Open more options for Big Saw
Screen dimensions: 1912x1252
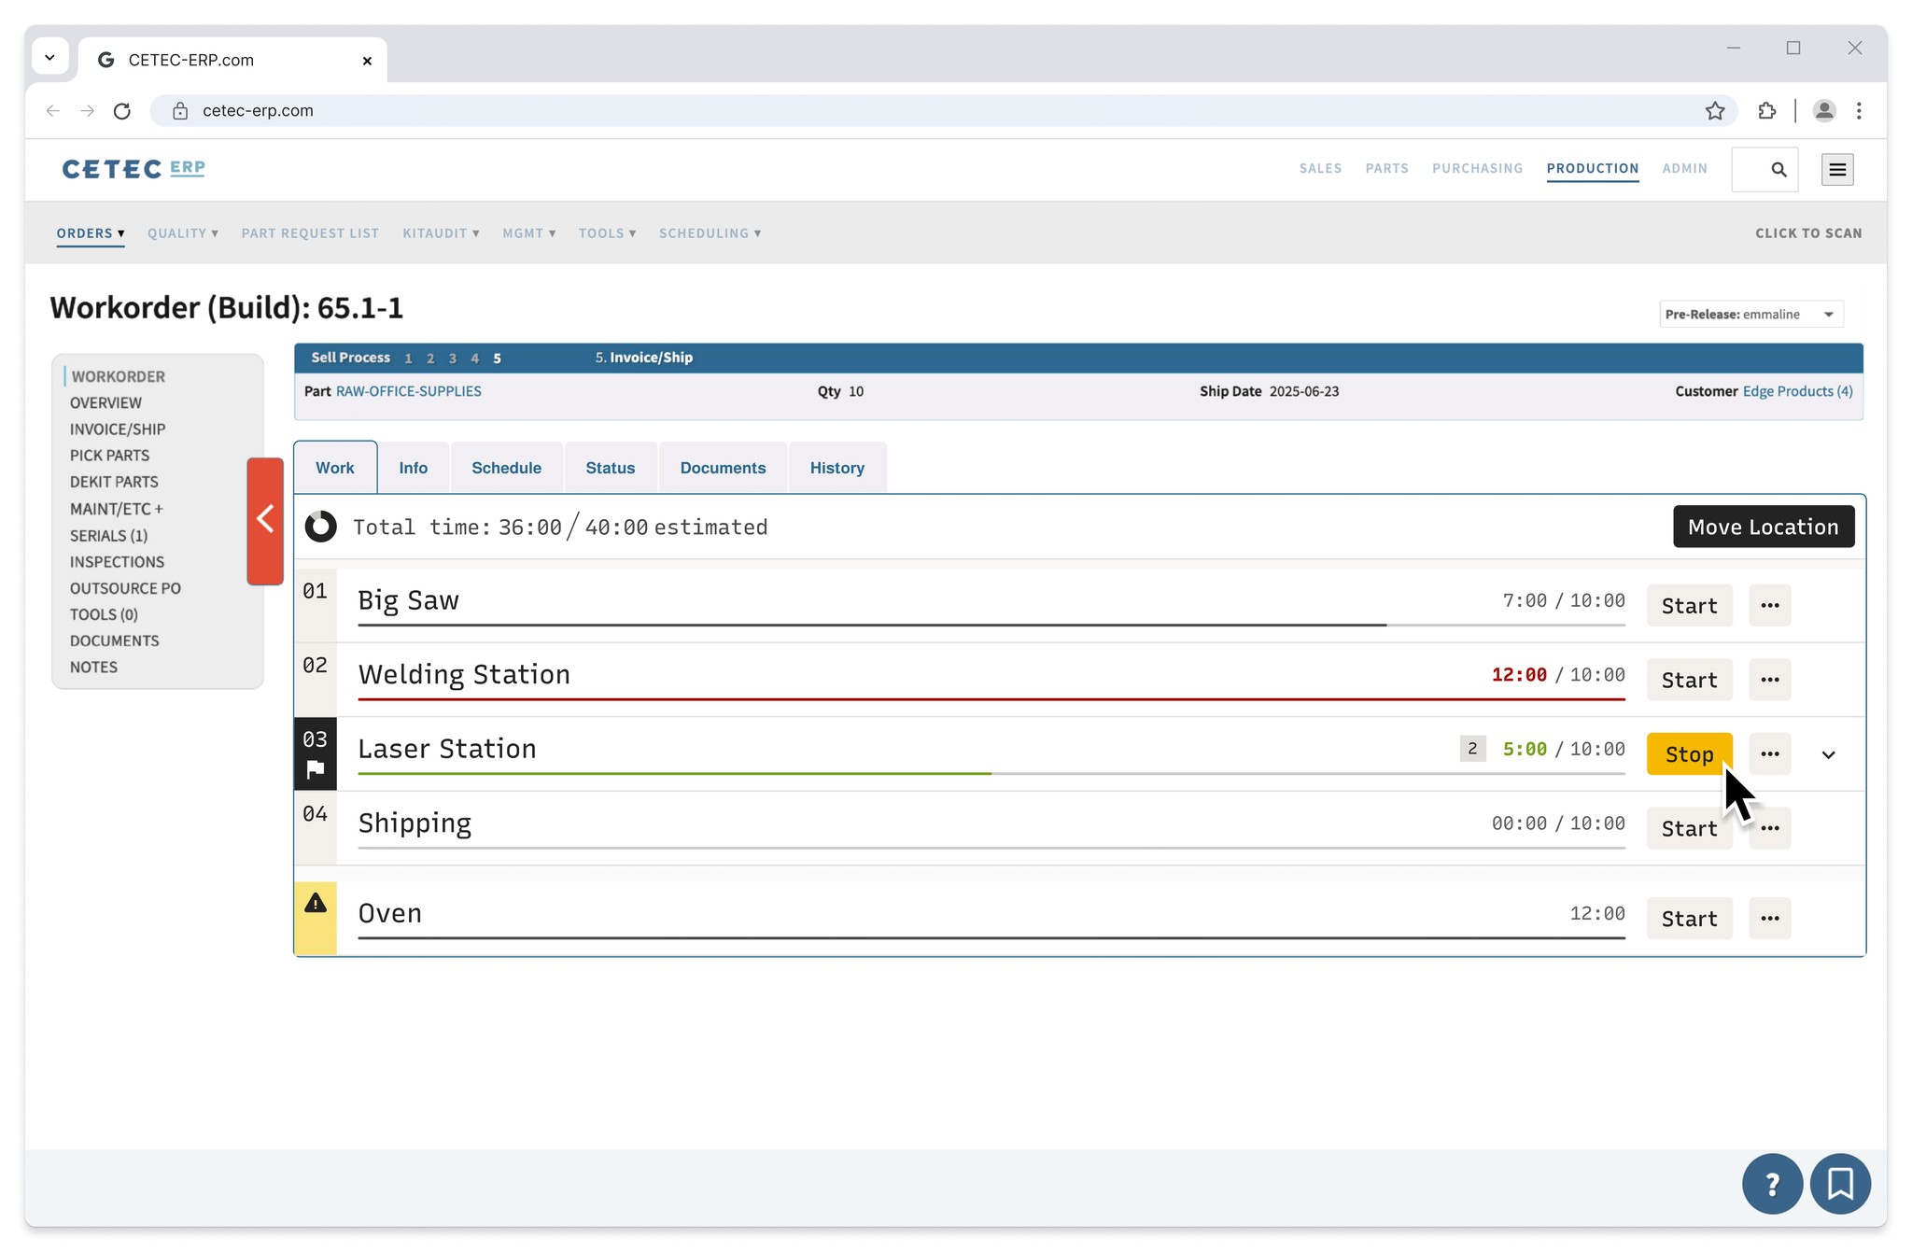pyautogui.click(x=1769, y=605)
